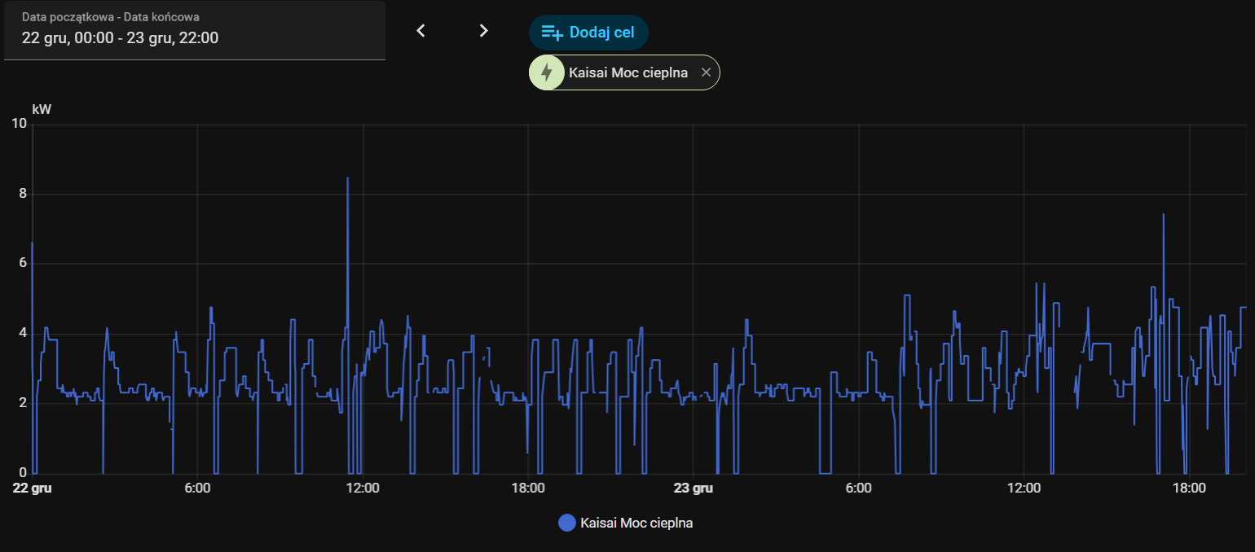Click the initial 6.6 kW spike at 22 gru

pyautogui.click(x=32, y=243)
